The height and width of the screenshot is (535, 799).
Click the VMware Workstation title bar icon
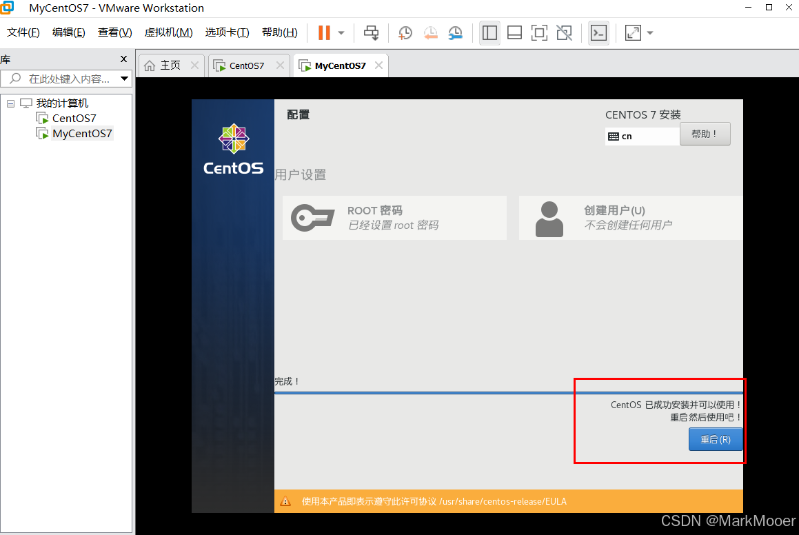(7, 8)
